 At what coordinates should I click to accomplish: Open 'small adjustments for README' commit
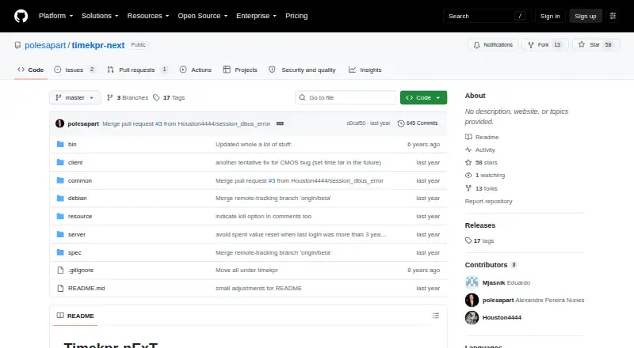click(258, 288)
